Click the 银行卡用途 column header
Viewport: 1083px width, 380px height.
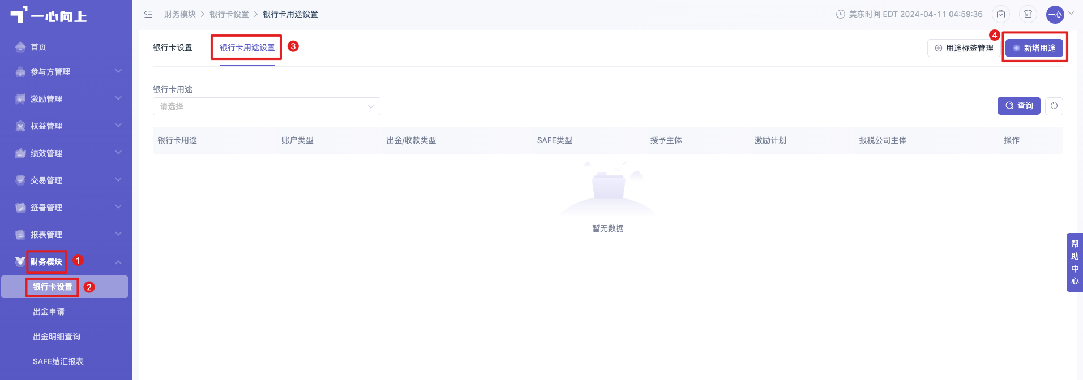[177, 140]
